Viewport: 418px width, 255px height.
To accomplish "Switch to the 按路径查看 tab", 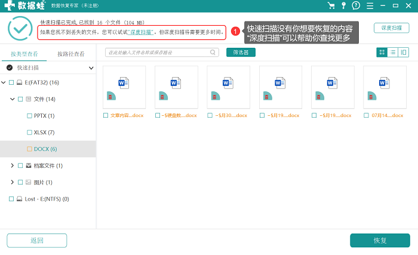I will pos(71,54).
